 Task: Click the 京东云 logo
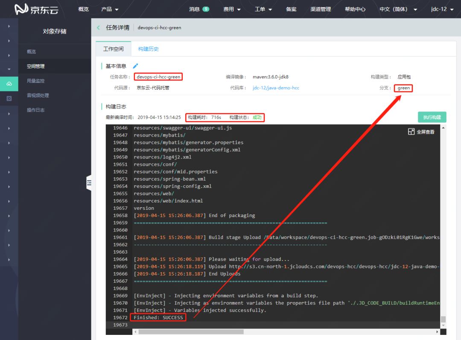(x=36, y=9)
